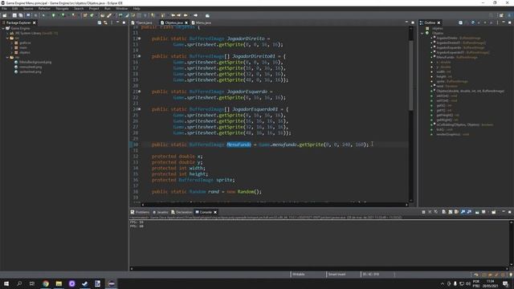Collapse the code fold marker beside line 15
The image size is (514, 289).
(x=139, y=56)
